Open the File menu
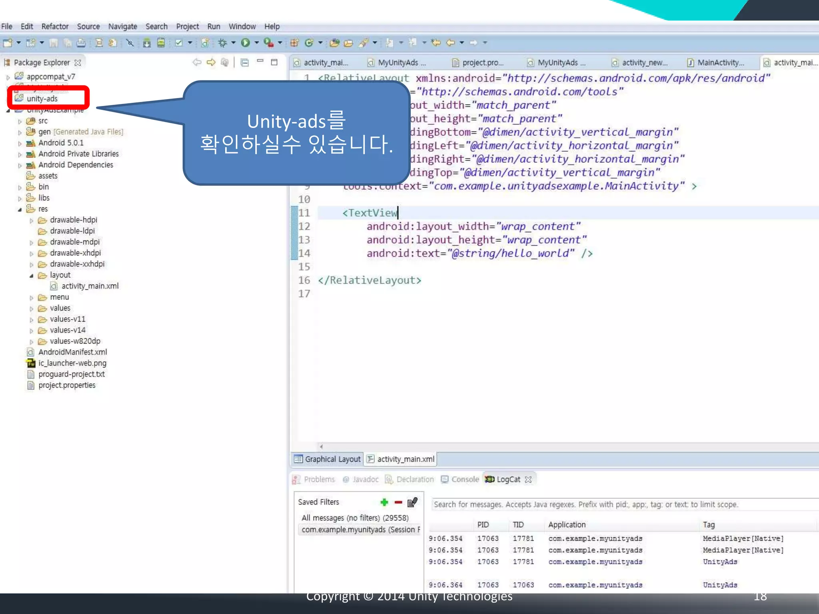Viewport: 819px width, 614px height. pyautogui.click(x=7, y=26)
